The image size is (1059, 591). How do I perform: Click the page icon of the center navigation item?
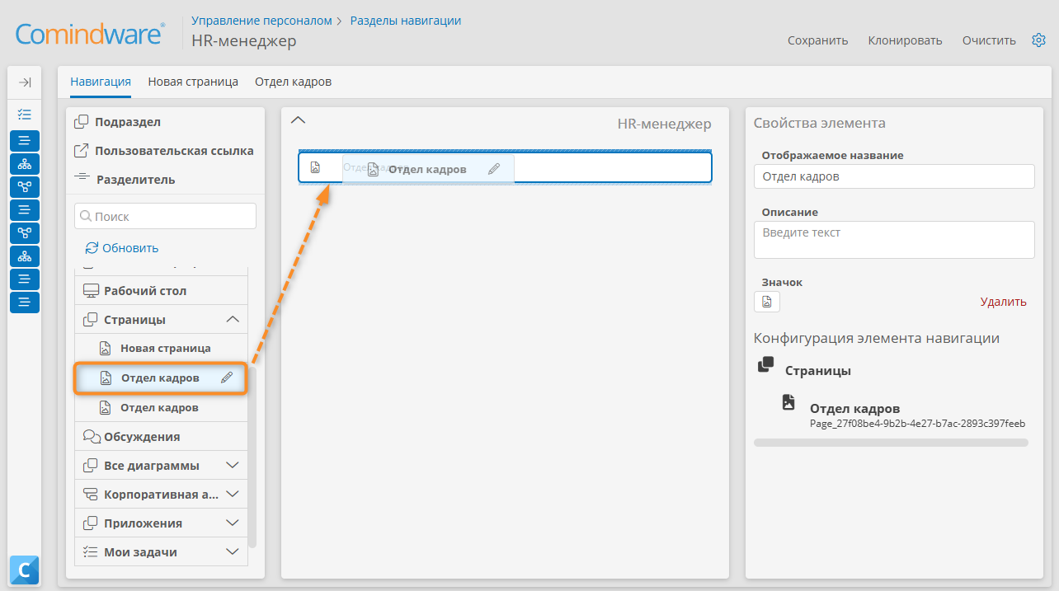click(x=315, y=167)
